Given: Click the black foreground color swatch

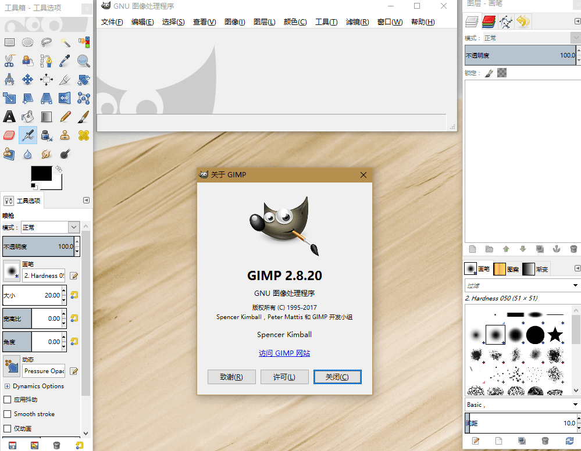Looking at the screenshot, I should (40, 173).
